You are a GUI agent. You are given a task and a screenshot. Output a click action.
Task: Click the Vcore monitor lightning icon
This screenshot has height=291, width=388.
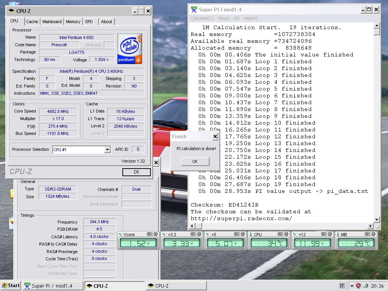[x=120, y=234]
